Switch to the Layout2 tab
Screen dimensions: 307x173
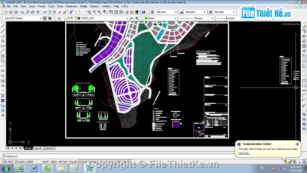click(49, 148)
